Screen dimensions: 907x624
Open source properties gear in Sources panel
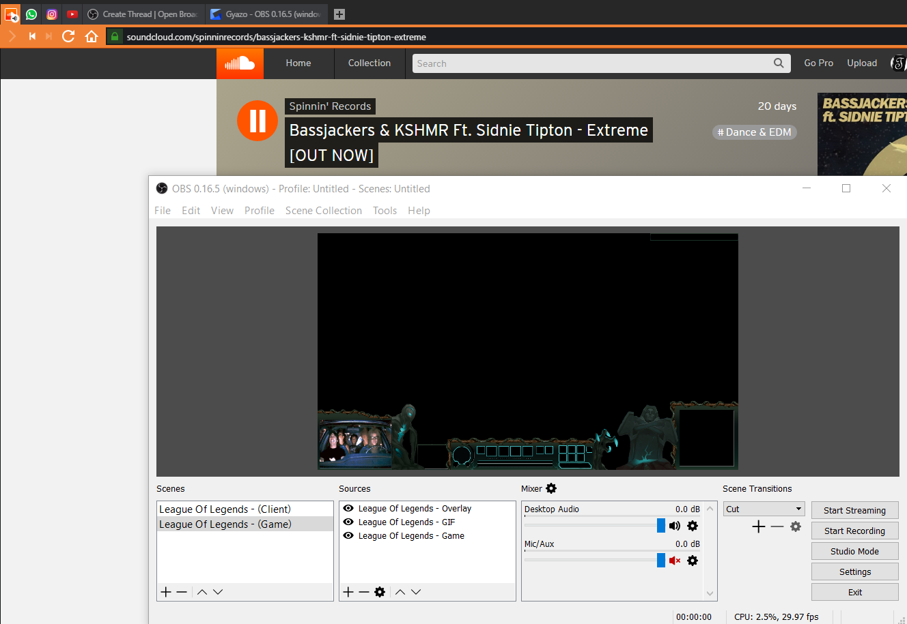coord(380,592)
